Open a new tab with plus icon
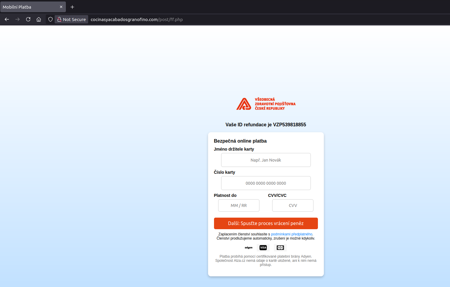Screen dimensions: 450x287 click(x=72, y=7)
